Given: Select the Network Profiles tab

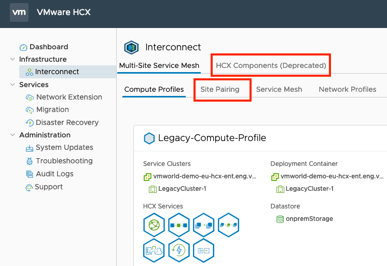Looking at the screenshot, I should [347, 89].
